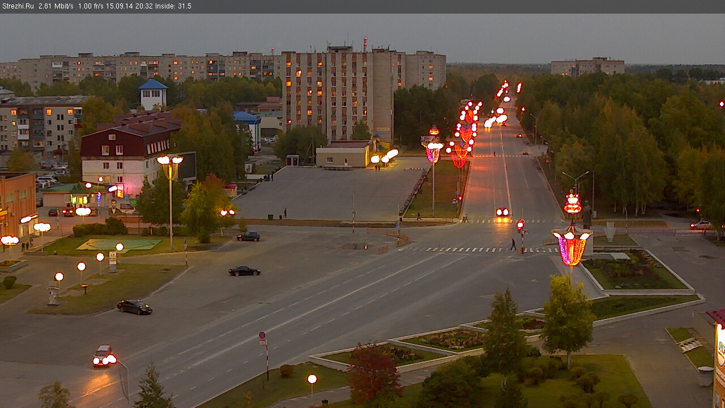Click the 20:32 time stamp
Viewport: 725px width, 408px height.
click(144, 6)
